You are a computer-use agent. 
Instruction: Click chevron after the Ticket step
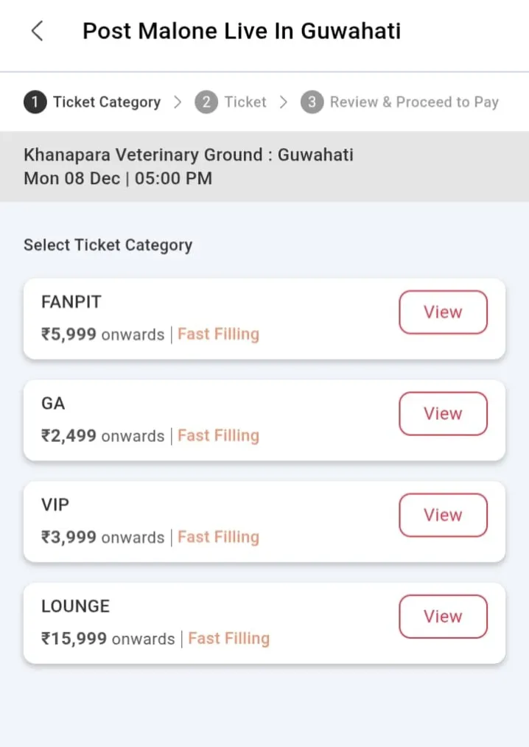(284, 102)
